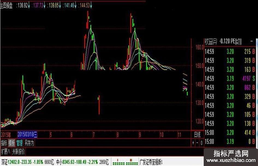258x166 pixels.
Task: Click the 141.46 indicator value
Action: click(69, 5)
